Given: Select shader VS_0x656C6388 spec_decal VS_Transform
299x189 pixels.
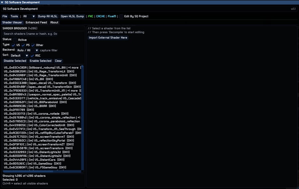Looking at the screenshot, I should [42, 83].
